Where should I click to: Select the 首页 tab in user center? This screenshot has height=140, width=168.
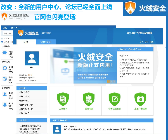26,42
